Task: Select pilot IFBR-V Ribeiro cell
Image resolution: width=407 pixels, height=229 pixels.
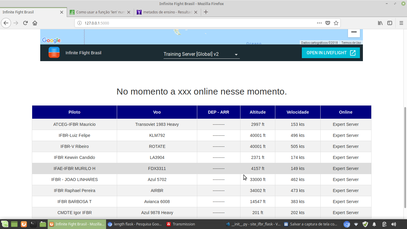Action: [74, 146]
